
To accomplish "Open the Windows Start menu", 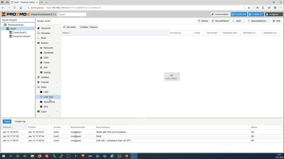I will tap(4, 156).
